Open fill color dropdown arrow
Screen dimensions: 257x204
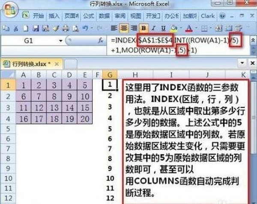181,28
